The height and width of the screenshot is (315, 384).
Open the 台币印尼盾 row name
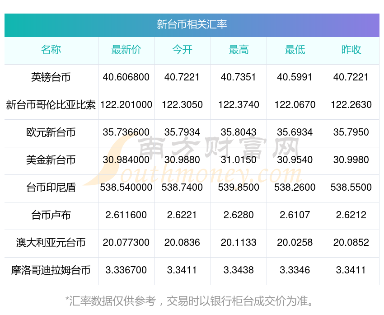pyautogui.click(x=51, y=188)
